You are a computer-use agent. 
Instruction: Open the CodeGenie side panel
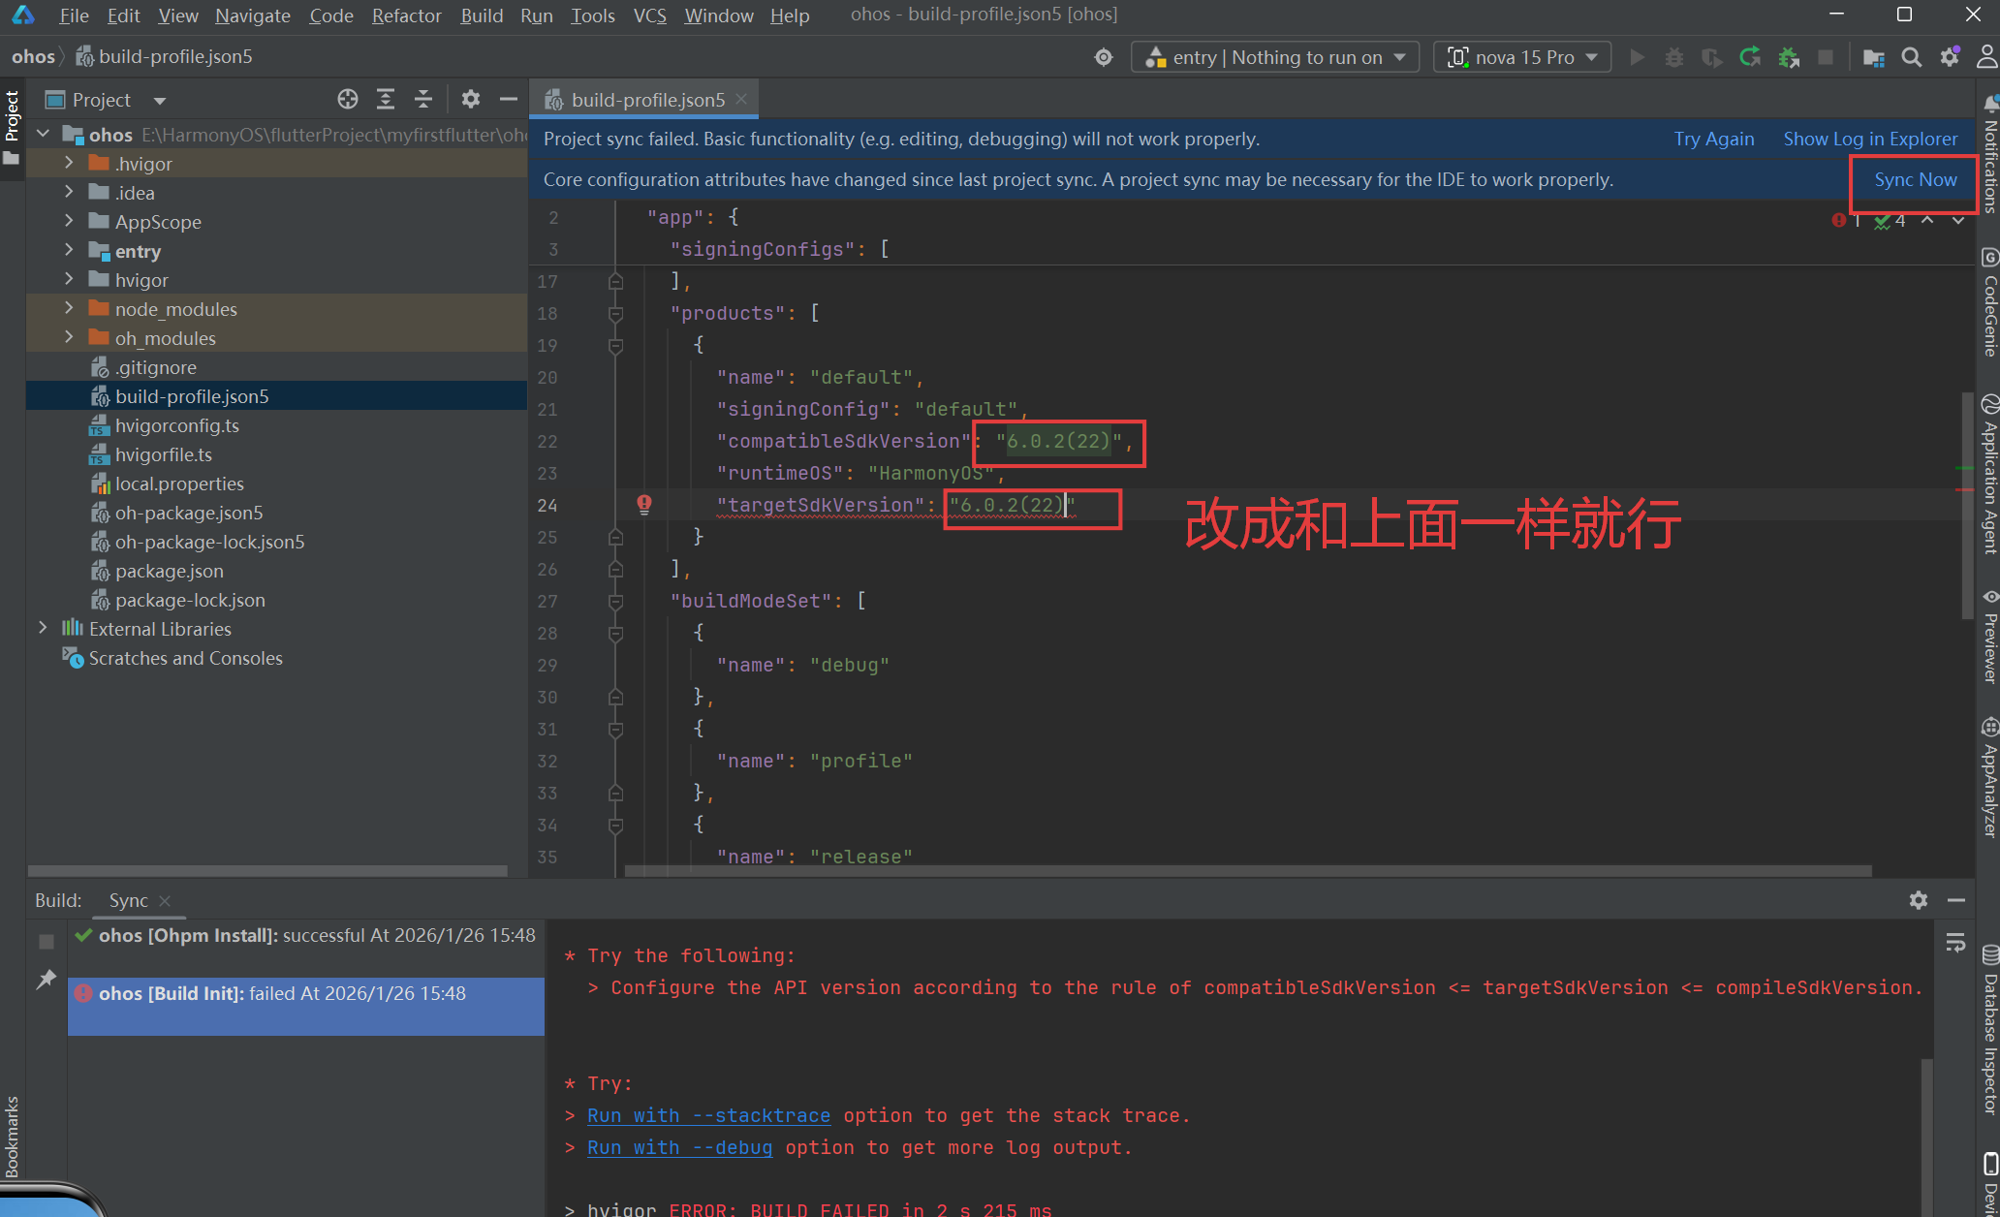point(1989,303)
